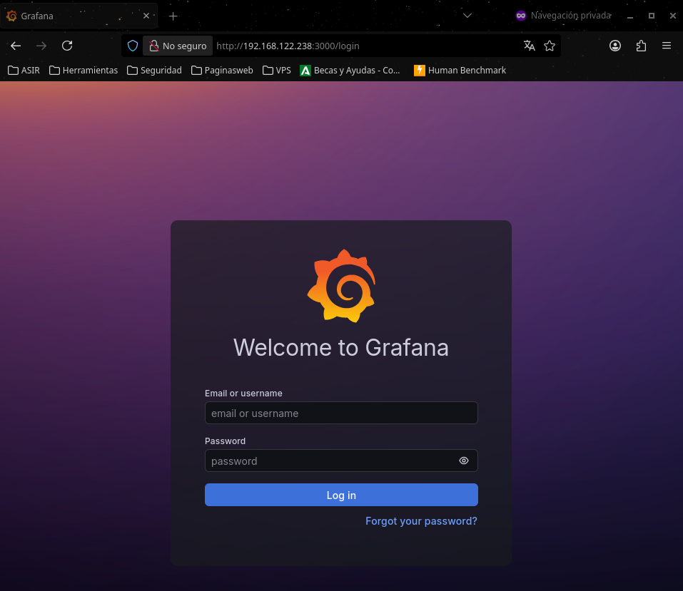
Task: Open the Human Benchmark bookmark
Action: (x=460, y=70)
